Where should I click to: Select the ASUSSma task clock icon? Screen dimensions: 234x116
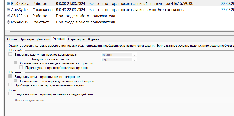coord(9,16)
